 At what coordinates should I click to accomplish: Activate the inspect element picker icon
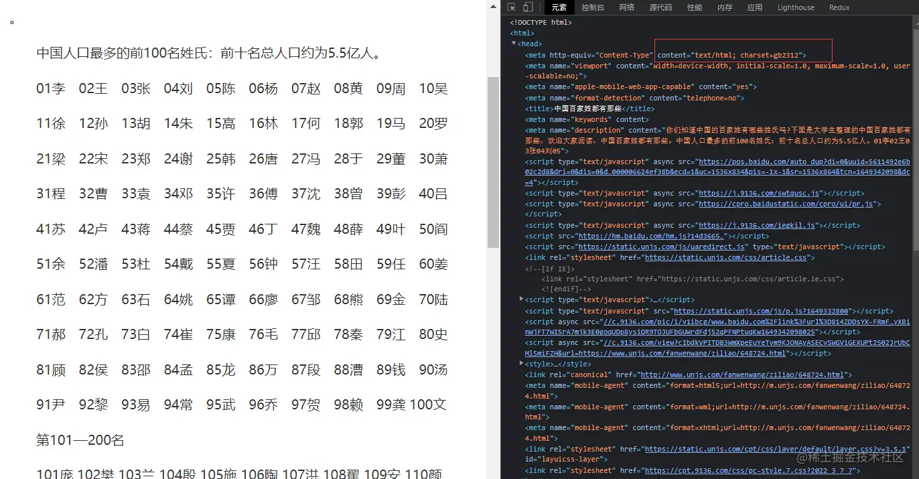(x=512, y=7)
